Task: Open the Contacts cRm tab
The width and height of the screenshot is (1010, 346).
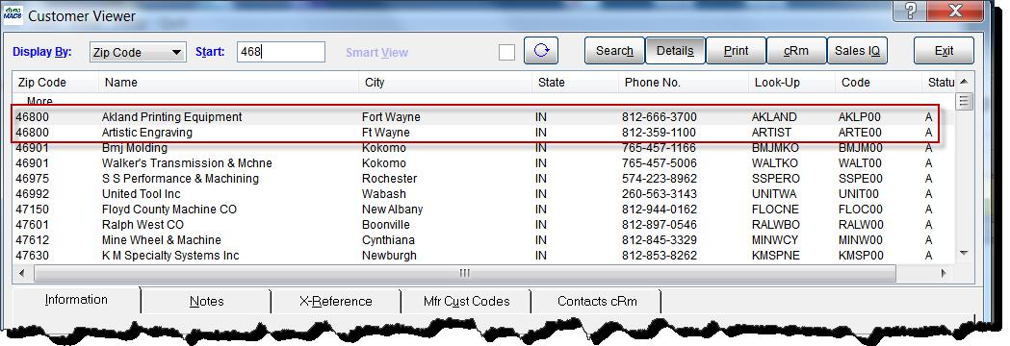Action: (x=597, y=301)
